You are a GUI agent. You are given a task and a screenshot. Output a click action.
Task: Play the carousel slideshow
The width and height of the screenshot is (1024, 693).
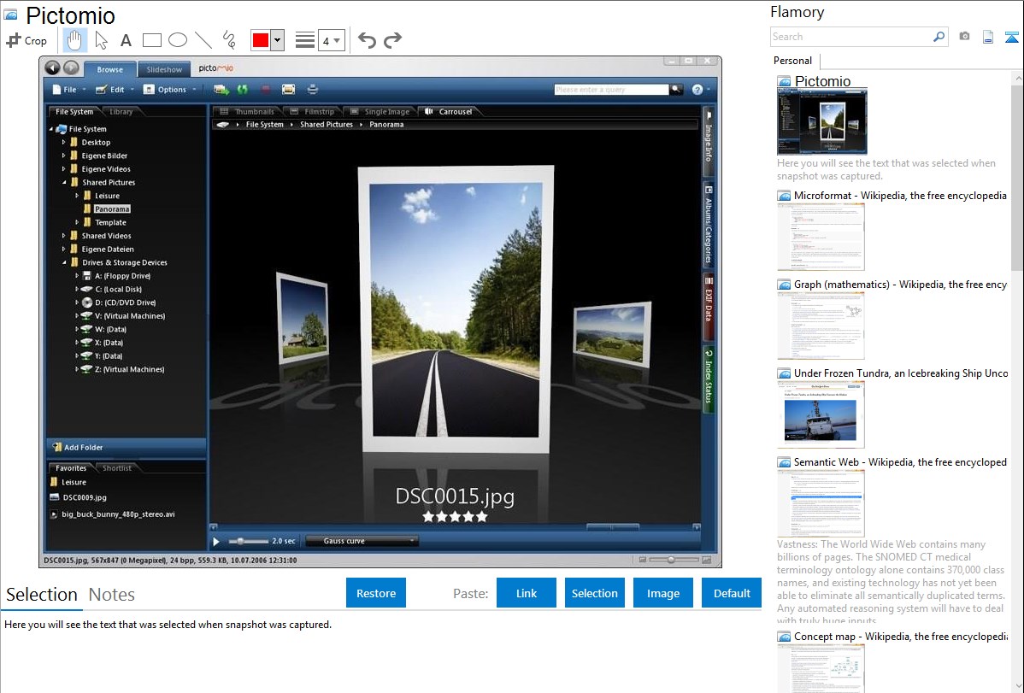[216, 542]
